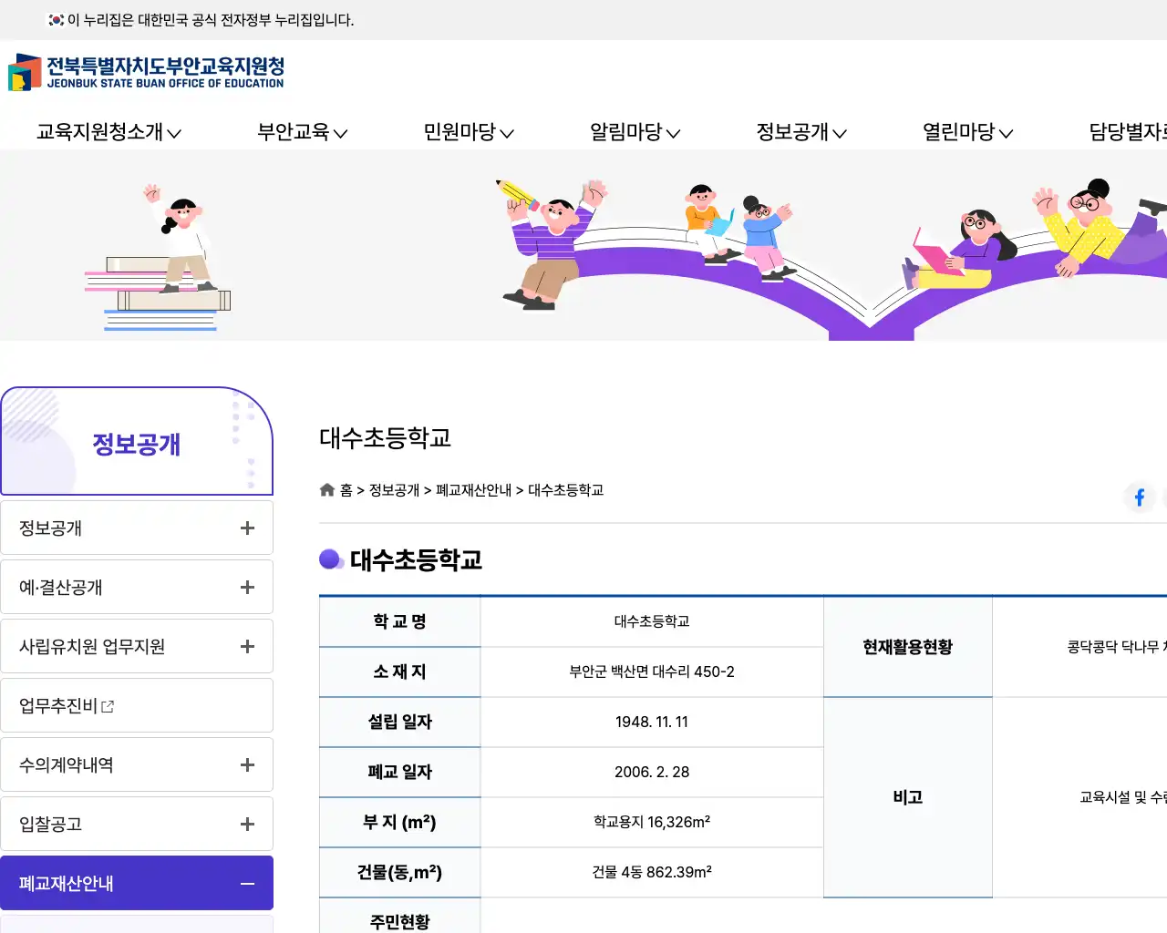Open 부안교육 dropdown menu
This screenshot has width=1167, height=933.
[302, 132]
